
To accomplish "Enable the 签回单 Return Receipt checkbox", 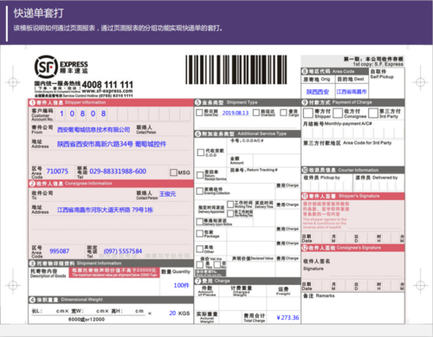I will [200, 175].
